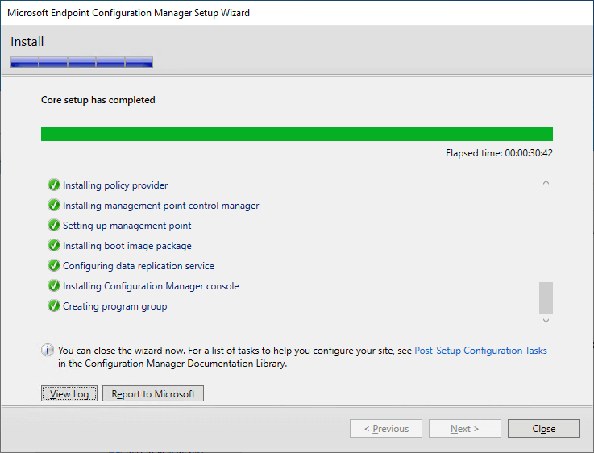The width and height of the screenshot is (594, 453).
Task: Click the green installation progress bar
Action: pos(297,134)
